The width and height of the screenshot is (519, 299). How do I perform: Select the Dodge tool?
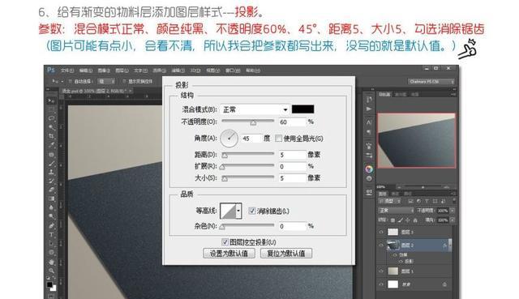point(51,216)
